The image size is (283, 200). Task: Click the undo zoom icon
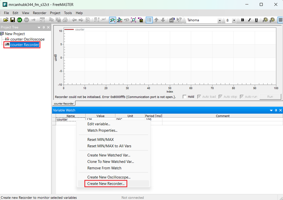pyautogui.click(x=127, y=20)
